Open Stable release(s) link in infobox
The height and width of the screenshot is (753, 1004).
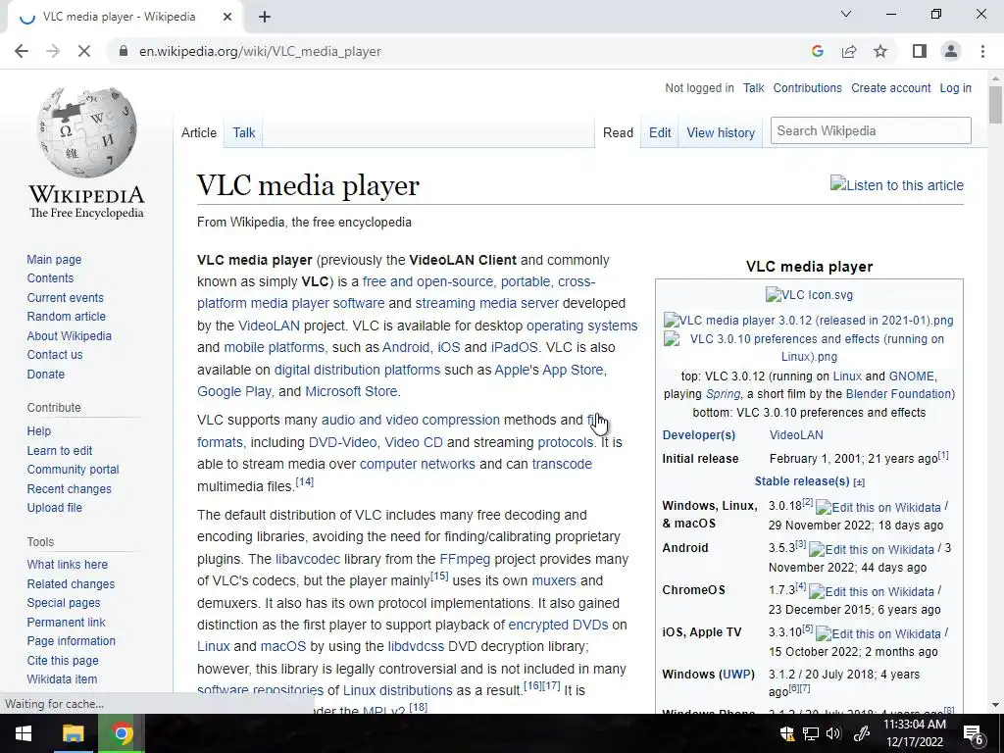[x=802, y=480]
